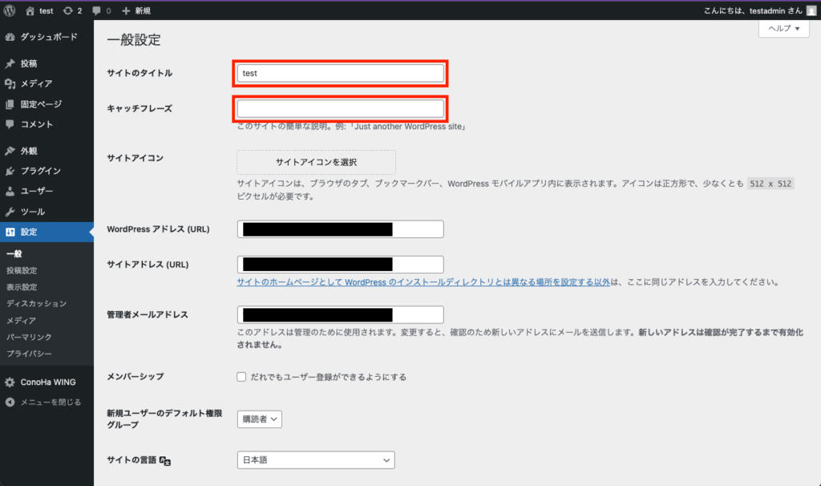
Task: Open testadmin user avatar
Action: coord(811,10)
